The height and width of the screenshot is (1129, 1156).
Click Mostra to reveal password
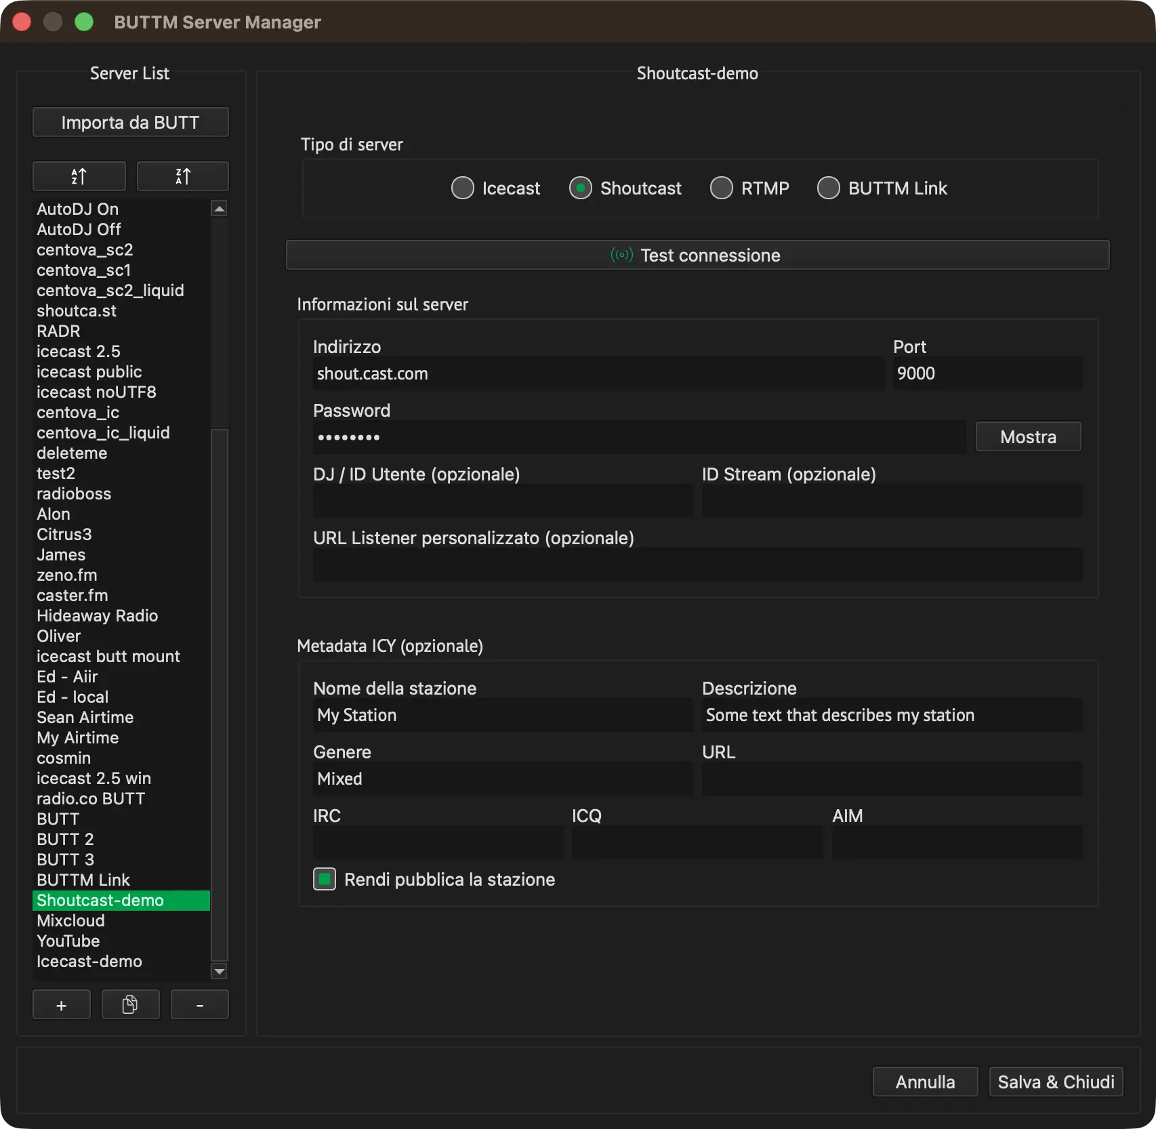1028,436
